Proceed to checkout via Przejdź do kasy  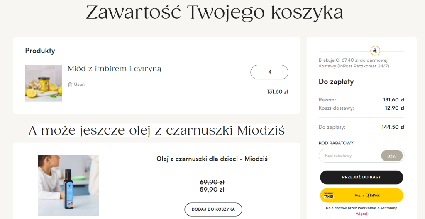pos(361,177)
